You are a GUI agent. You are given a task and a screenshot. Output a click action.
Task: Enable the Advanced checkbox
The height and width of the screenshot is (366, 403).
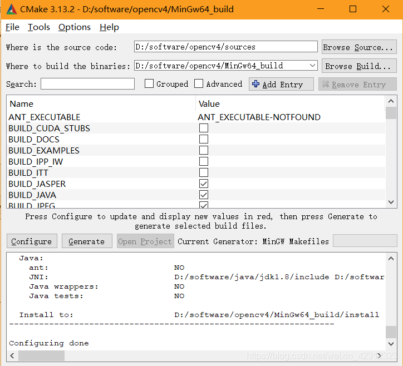[x=199, y=83]
